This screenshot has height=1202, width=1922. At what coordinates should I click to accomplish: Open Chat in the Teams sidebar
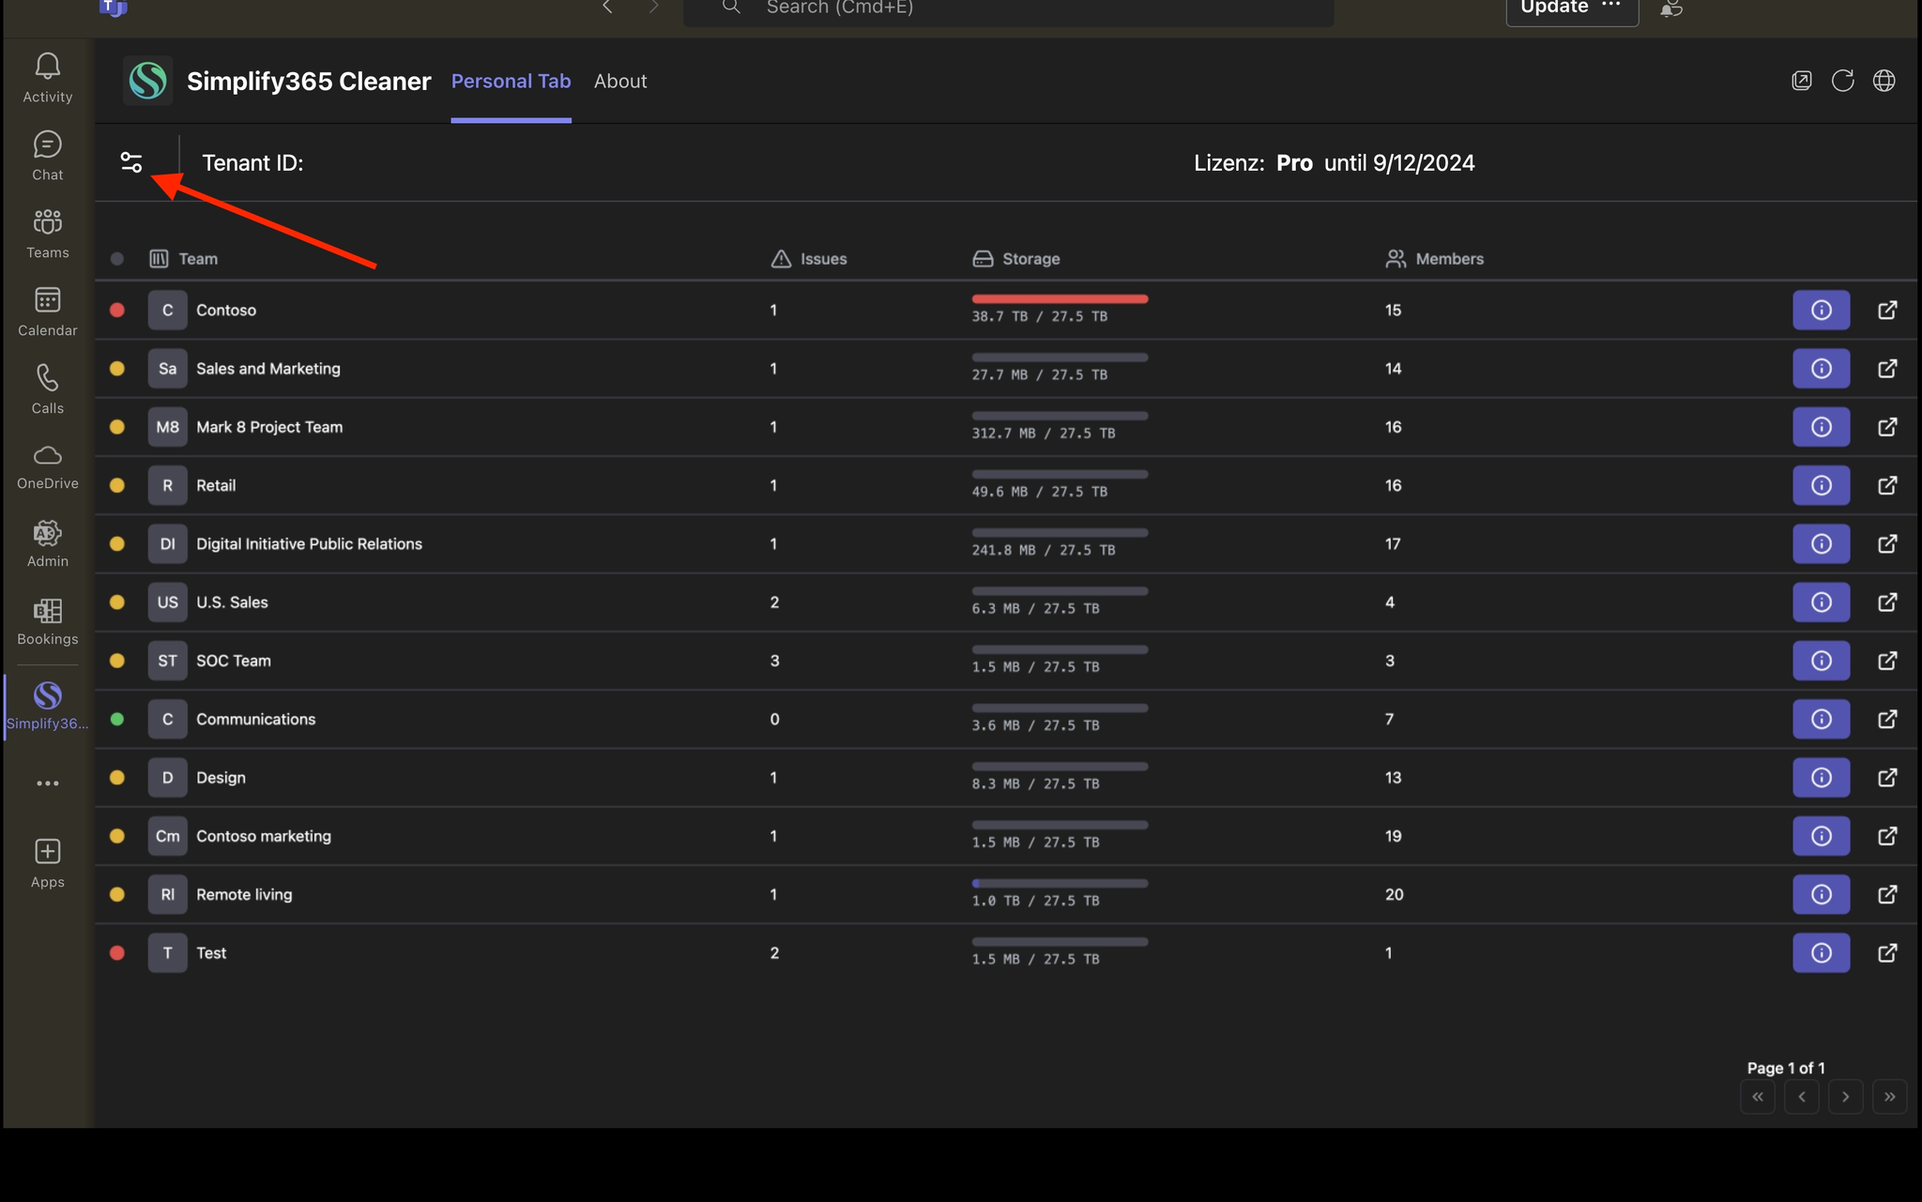(x=48, y=156)
